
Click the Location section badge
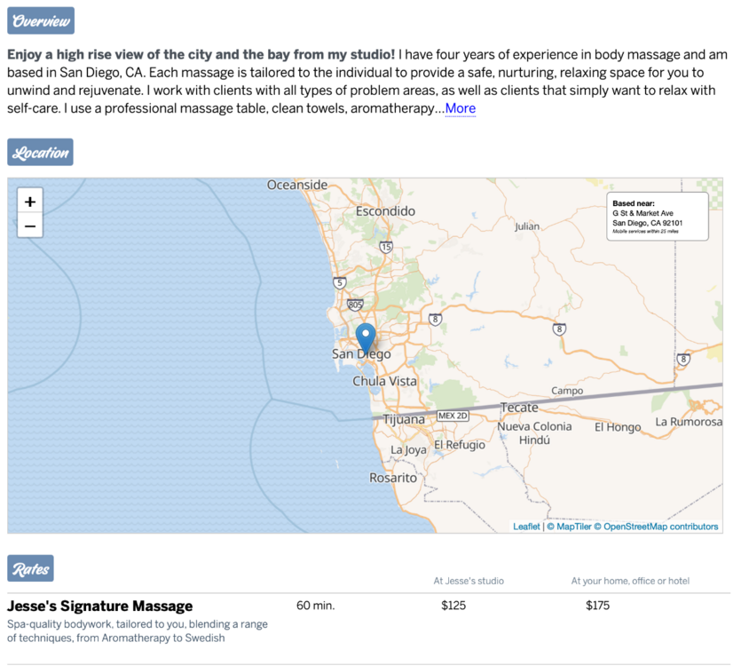pos(41,152)
